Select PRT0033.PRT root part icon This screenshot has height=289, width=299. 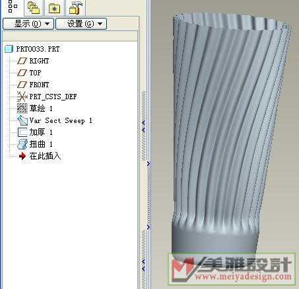point(9,49)
